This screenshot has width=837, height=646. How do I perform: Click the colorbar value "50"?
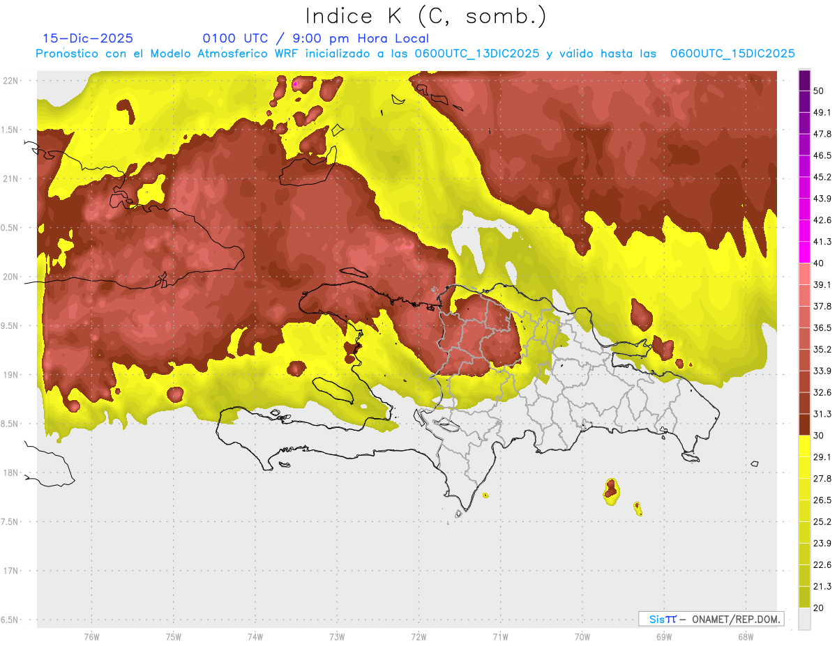point(819,91)
